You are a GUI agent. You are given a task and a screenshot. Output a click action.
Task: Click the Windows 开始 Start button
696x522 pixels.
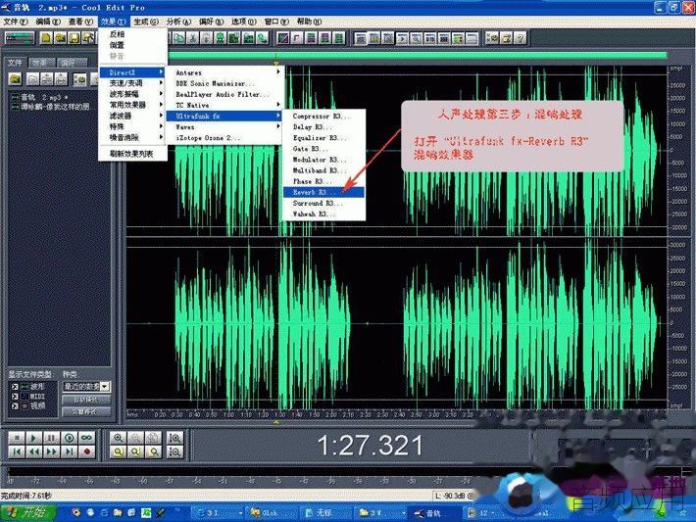tap(27, 512)
